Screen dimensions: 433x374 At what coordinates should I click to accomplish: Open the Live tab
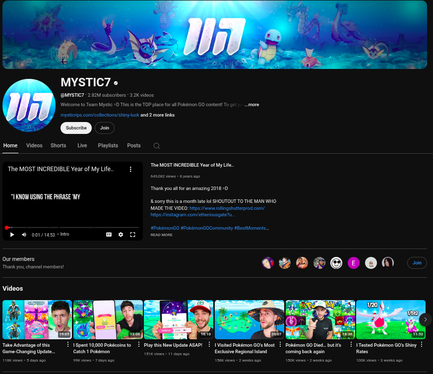(82, 145)
